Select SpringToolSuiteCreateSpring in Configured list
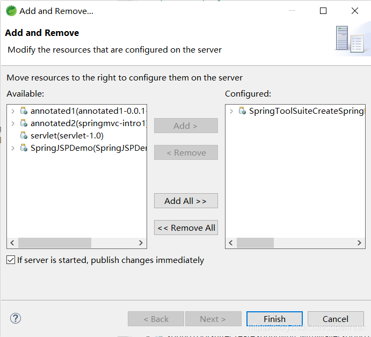The height and width of the screenshot is (337, 371). [x=307, y=111]
